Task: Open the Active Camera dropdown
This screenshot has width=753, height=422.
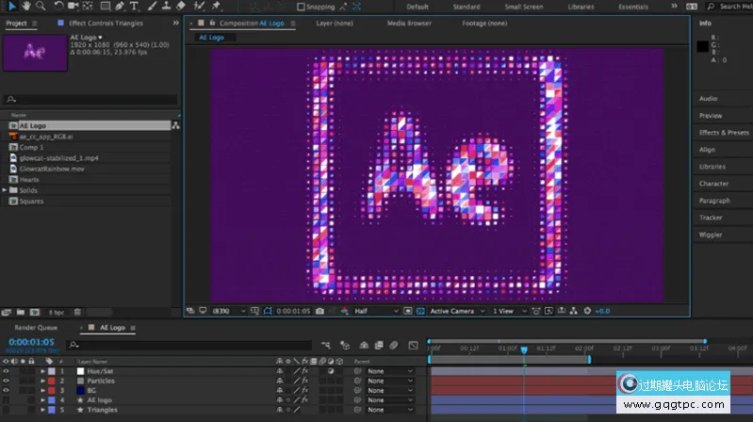Action: [454, 310]
